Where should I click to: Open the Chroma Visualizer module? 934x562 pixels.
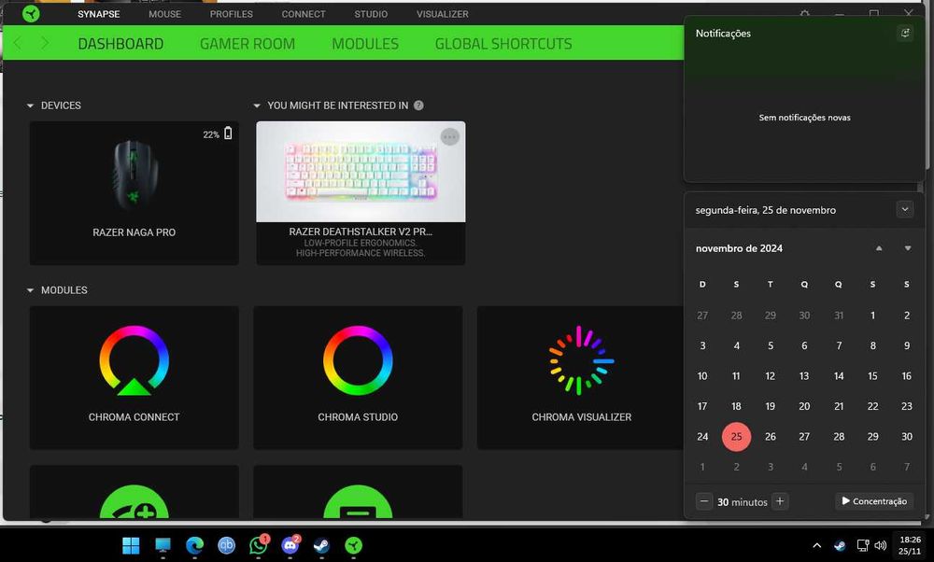click(581, 377)
